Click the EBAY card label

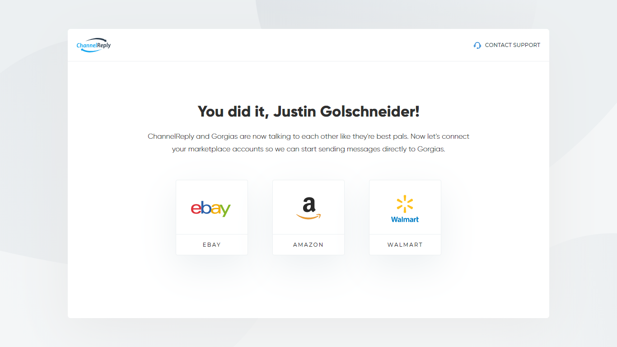tap(212, 245)
